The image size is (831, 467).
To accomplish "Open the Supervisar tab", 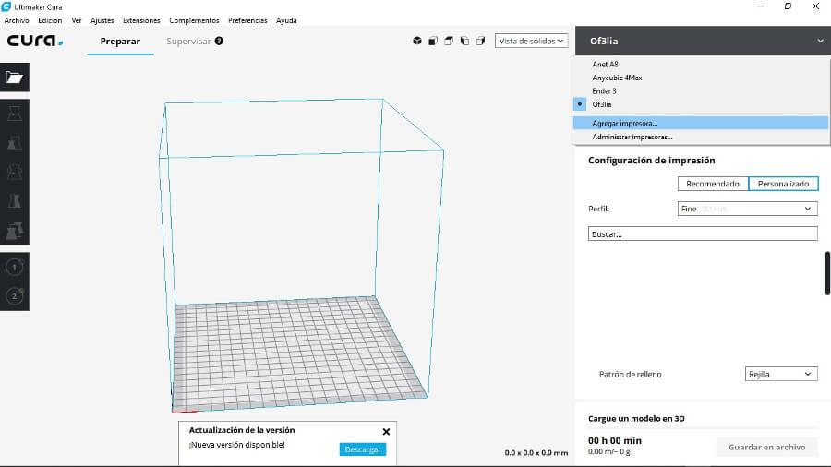I will pos(189,42).
